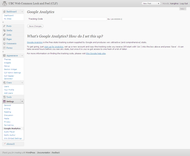Click the Comments speech bubble icon
This screenshot has width=190, height=156.
[x=5, y=43]
